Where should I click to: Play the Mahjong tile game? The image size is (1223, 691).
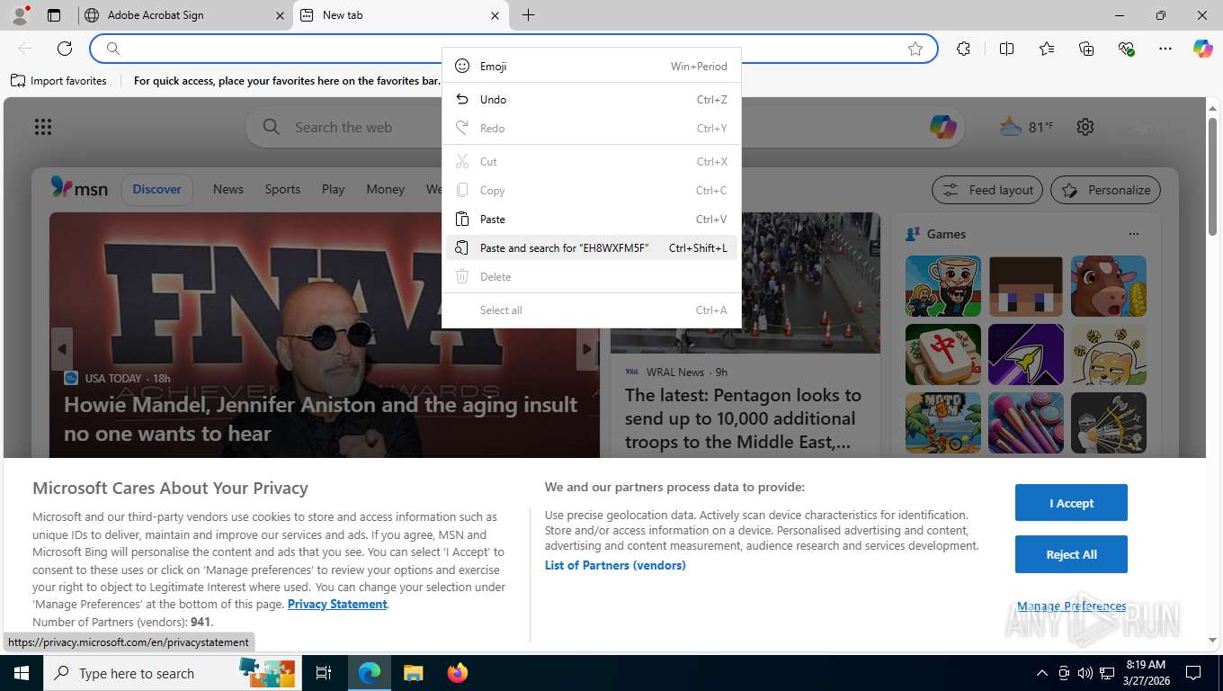943,354
